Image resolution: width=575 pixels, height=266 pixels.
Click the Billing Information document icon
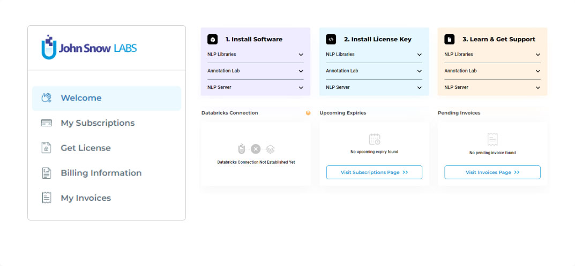tap(46, 173)
